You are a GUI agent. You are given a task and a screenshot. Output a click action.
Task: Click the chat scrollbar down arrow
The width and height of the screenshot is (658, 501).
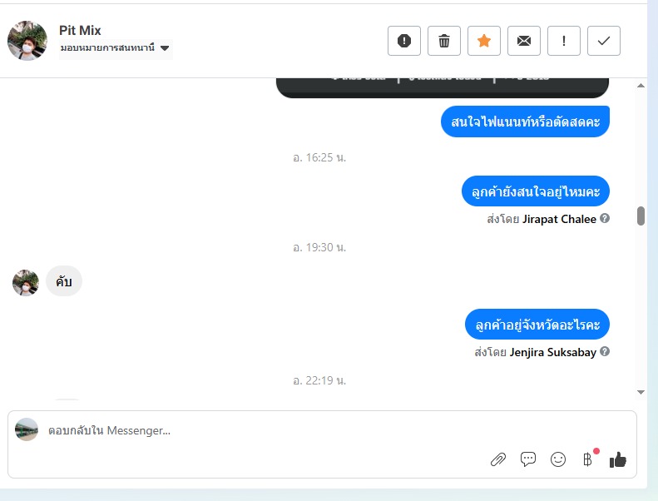[x=641, y=392]
